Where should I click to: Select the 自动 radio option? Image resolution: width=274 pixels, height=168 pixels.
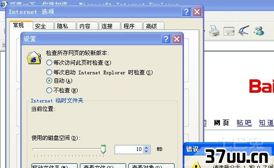pyautogui.click(x=59, y=81)
